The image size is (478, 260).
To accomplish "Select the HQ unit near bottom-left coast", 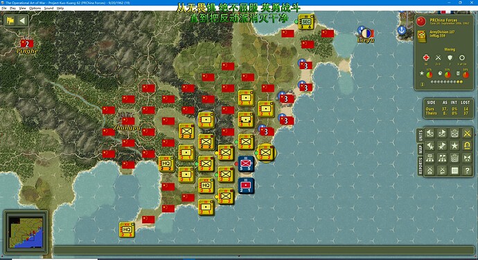I will (x=127, y=230).
